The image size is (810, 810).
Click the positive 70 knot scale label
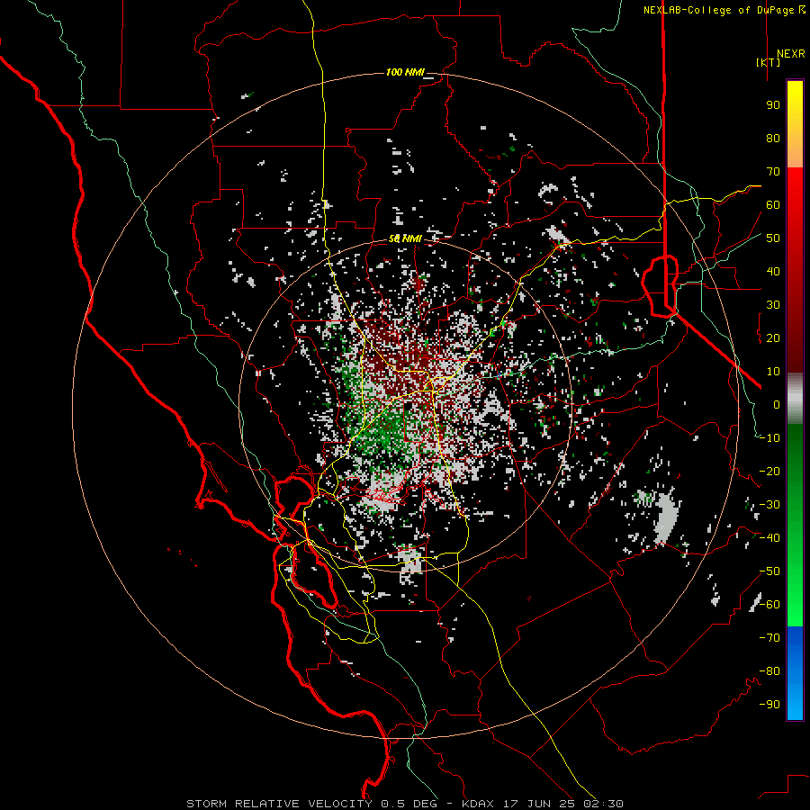tap(773, 172)
